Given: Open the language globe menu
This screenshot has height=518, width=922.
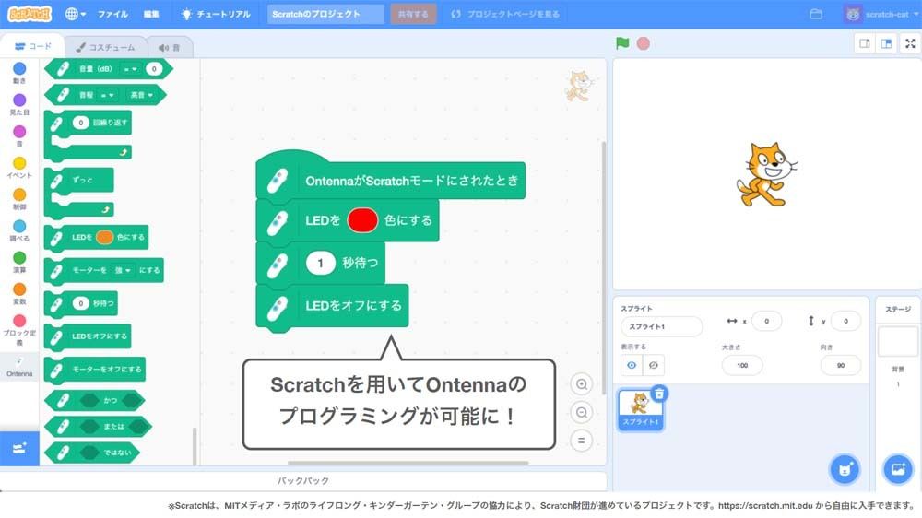Looking at the screenshot, I should pyautogui.click(x=76, y=14).
